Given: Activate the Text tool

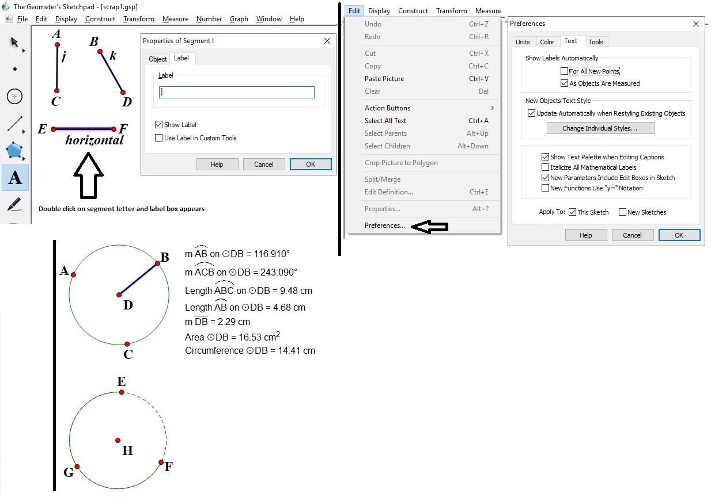Looking at the screenshot, I should (x=15, y=178).
